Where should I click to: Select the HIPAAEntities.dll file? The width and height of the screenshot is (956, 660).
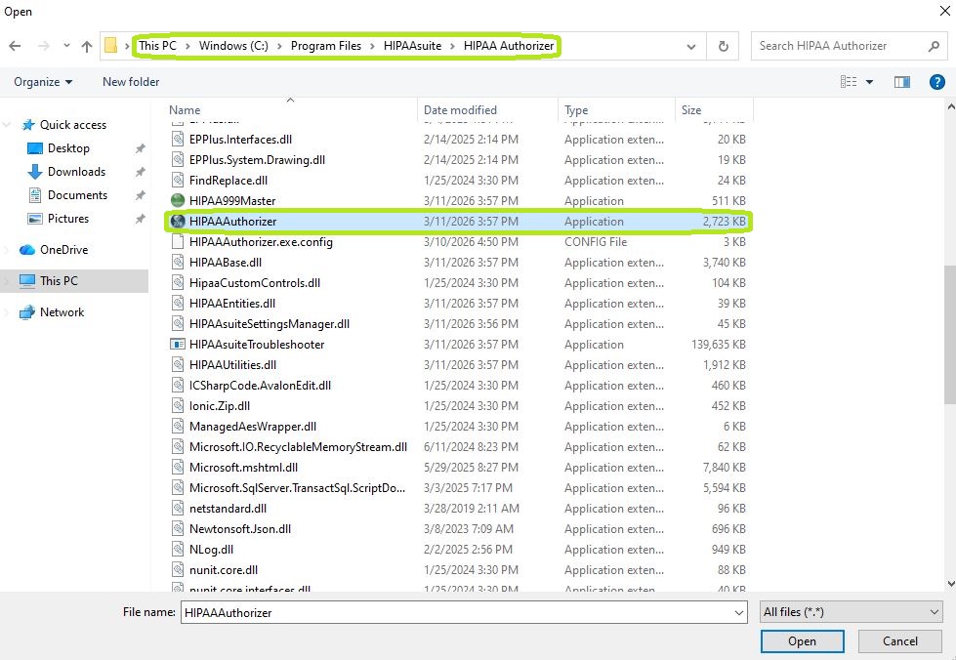[231, 304]
